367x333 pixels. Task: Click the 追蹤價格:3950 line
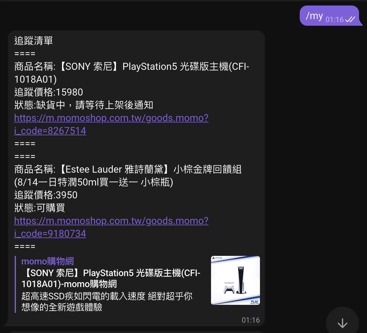pos(46,195)
